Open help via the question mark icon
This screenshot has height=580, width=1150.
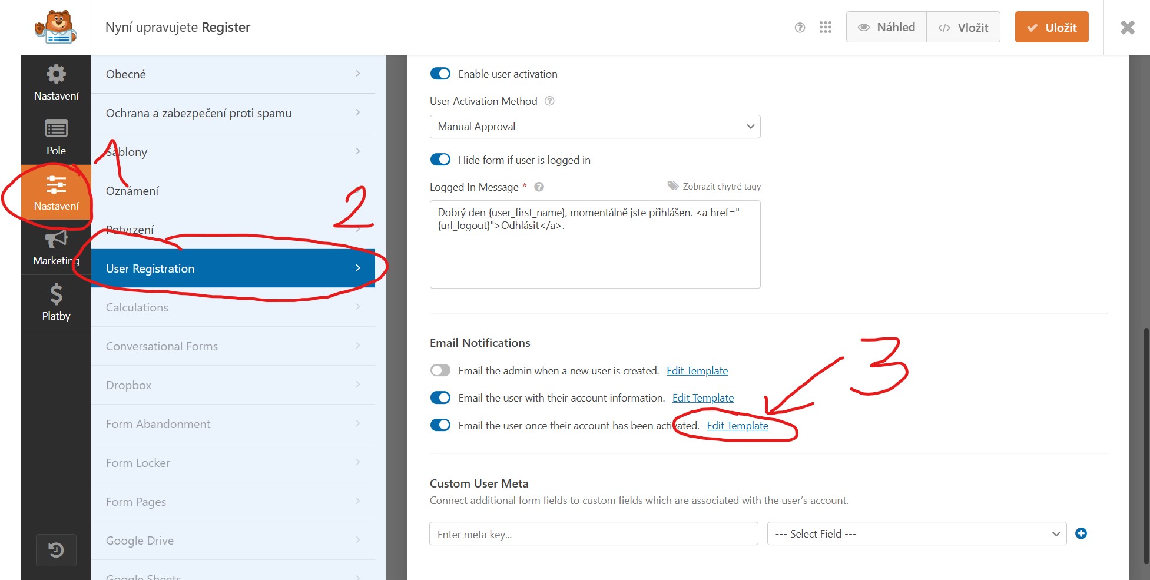[799, 27]
